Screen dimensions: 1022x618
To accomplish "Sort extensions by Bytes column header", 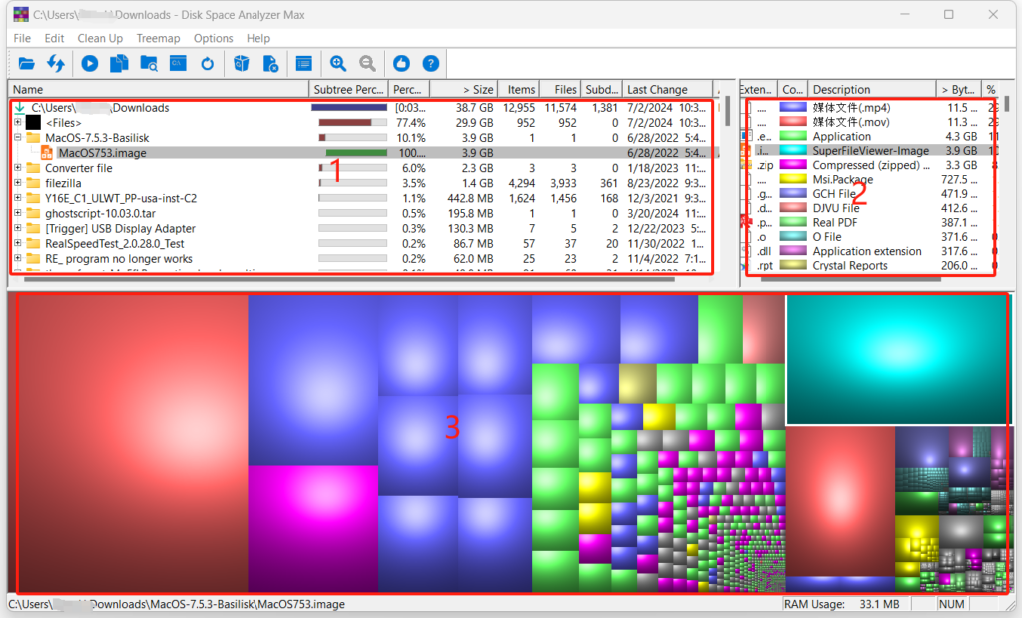I will point(959,89).
